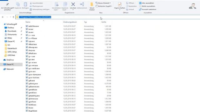Open the Kopieren nach dropdown
This screenshot has width=200, height=112.
[x=65, y=6]
